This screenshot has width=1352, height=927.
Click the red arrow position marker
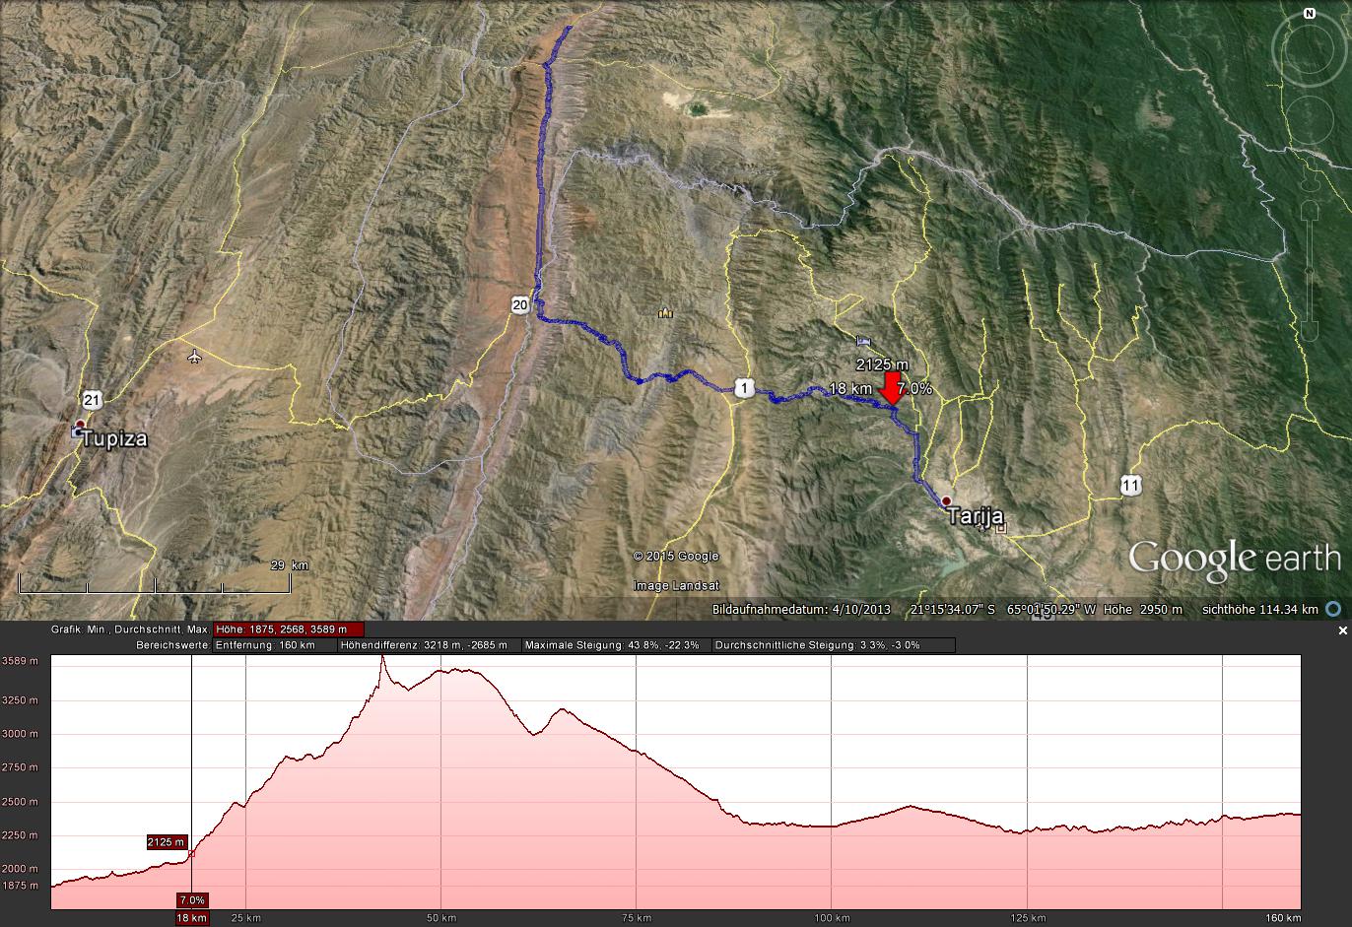click(891, 388)
